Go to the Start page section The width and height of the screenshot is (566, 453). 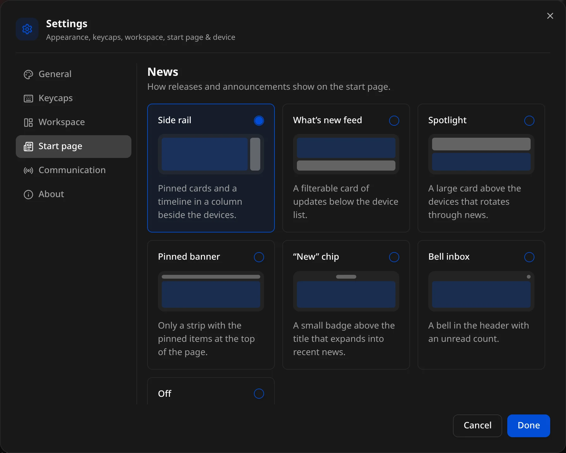coord(74,147)
